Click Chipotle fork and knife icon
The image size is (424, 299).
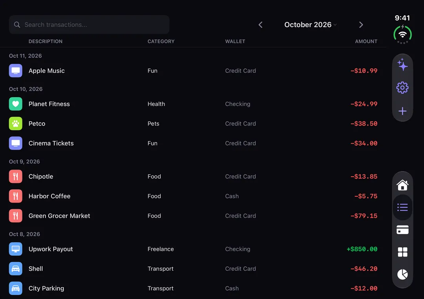[16, 177]
